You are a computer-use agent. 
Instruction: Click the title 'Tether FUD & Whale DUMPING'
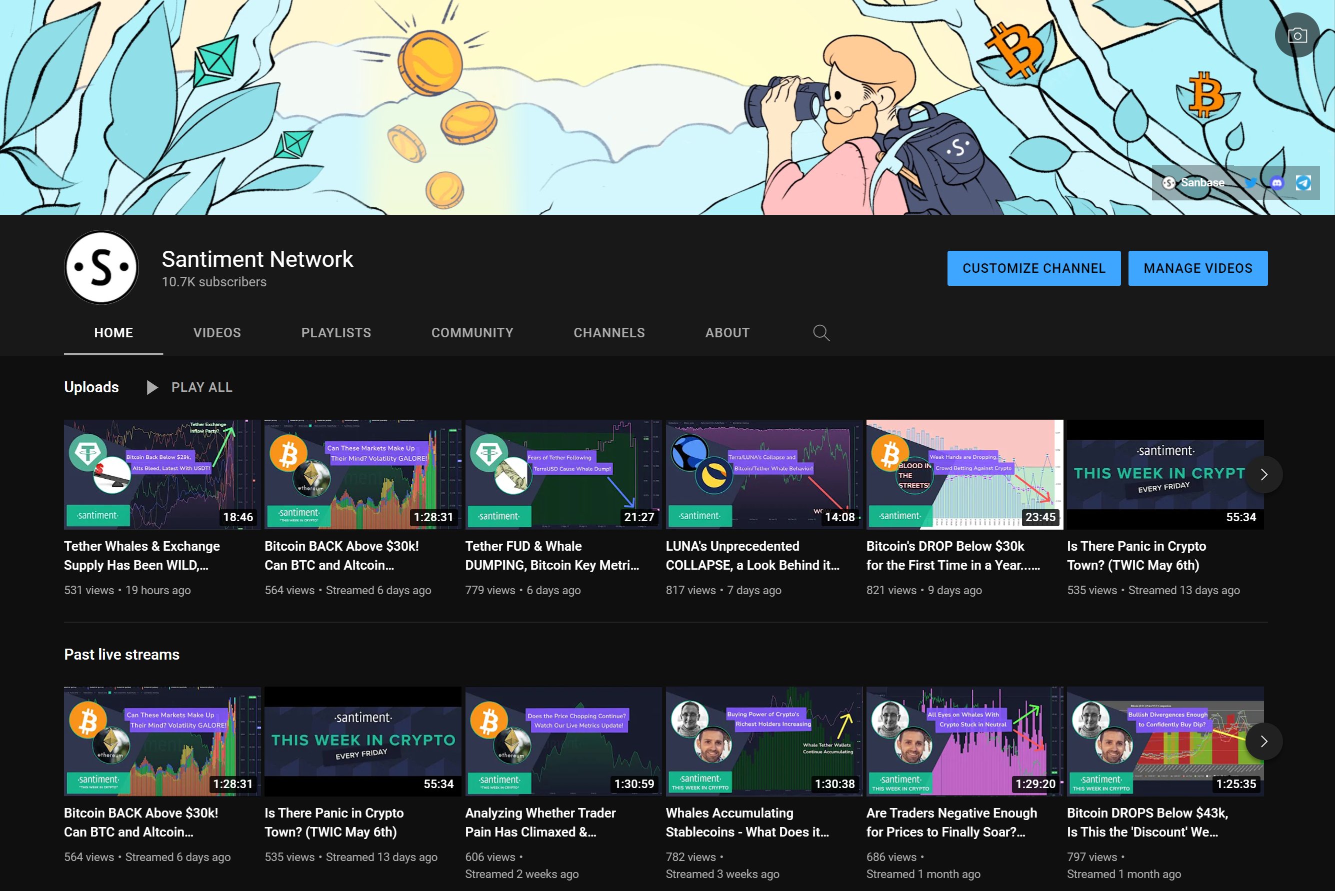(x=552, y=556)
